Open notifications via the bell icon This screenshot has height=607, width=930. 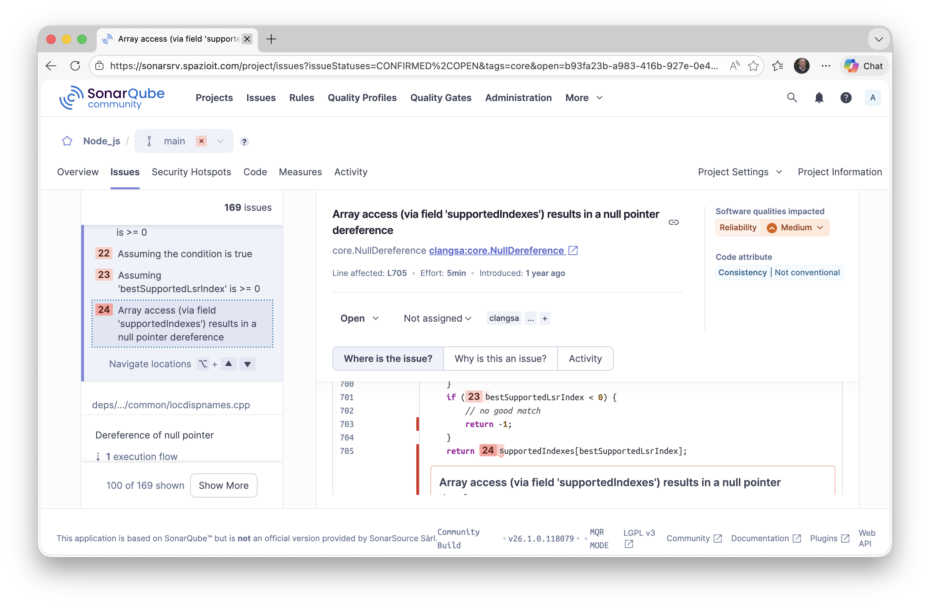pos(819,98)
